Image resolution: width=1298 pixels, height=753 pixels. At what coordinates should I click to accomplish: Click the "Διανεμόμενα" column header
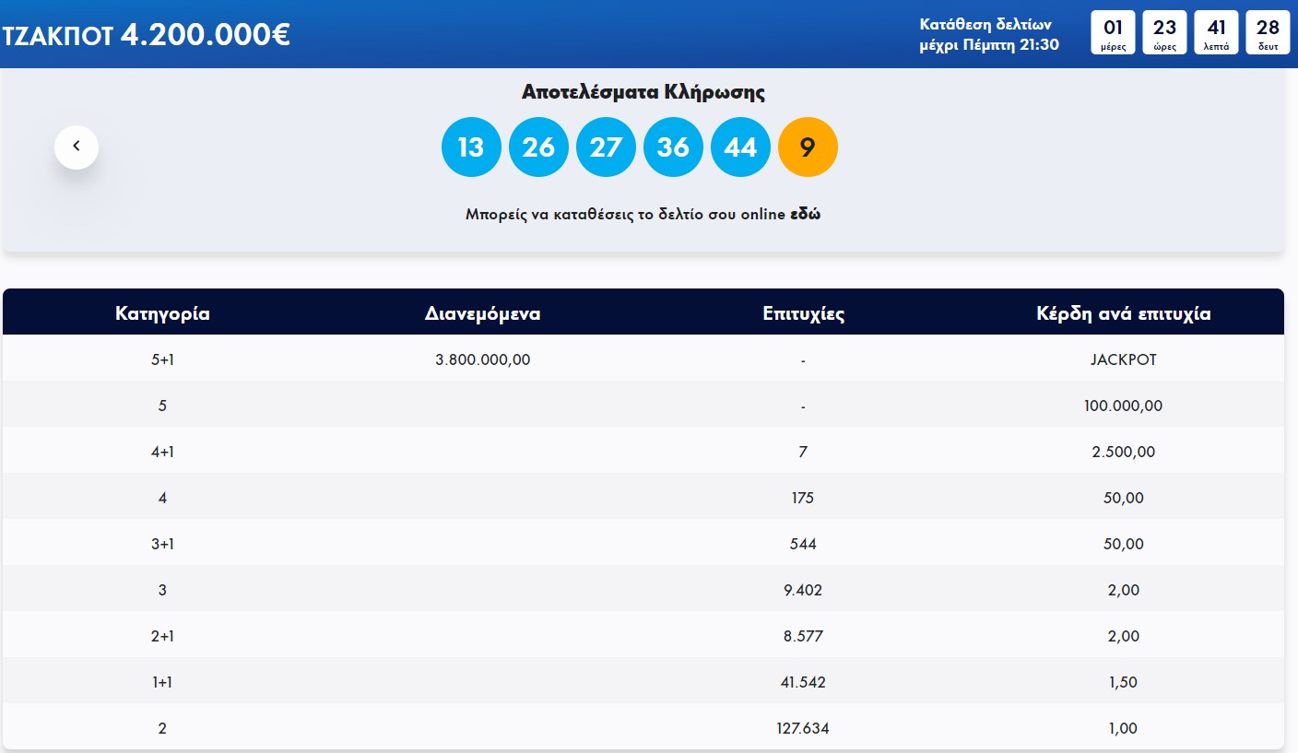tap(482, 313)
